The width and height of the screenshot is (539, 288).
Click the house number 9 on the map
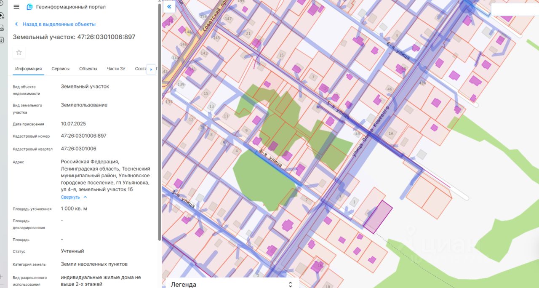click(x=246, y=131)
